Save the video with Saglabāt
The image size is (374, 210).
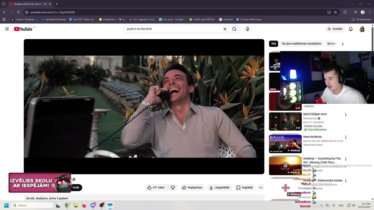coord(245,188)
